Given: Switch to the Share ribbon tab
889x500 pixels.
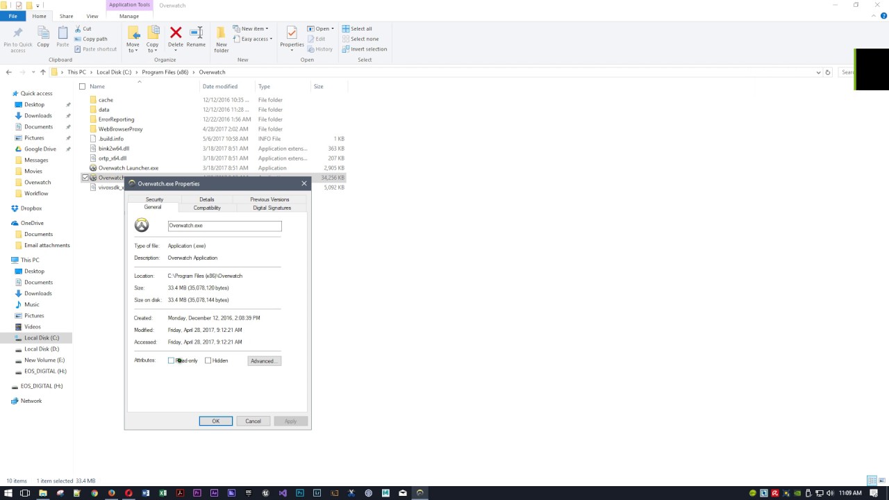Looking at the screenshot, I should 66,16.
